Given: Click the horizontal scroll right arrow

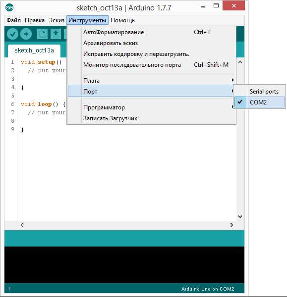Looking at the screenshot, I should click(x=232, y=225).
